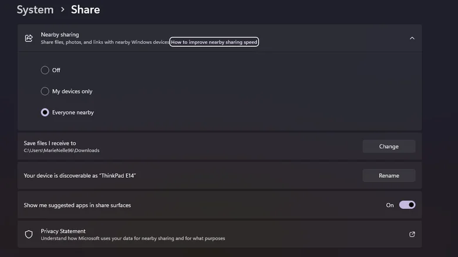Select Everyone nearby radio button

point(45,113)
